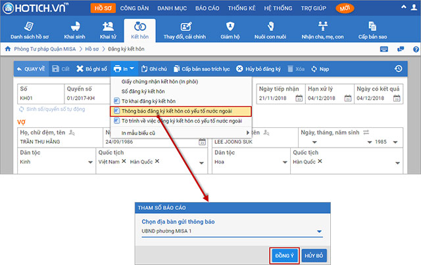Remove wife's Hàn Quốc nationality tag
This screenshot has width=421, height=265.
click(157, 161)
